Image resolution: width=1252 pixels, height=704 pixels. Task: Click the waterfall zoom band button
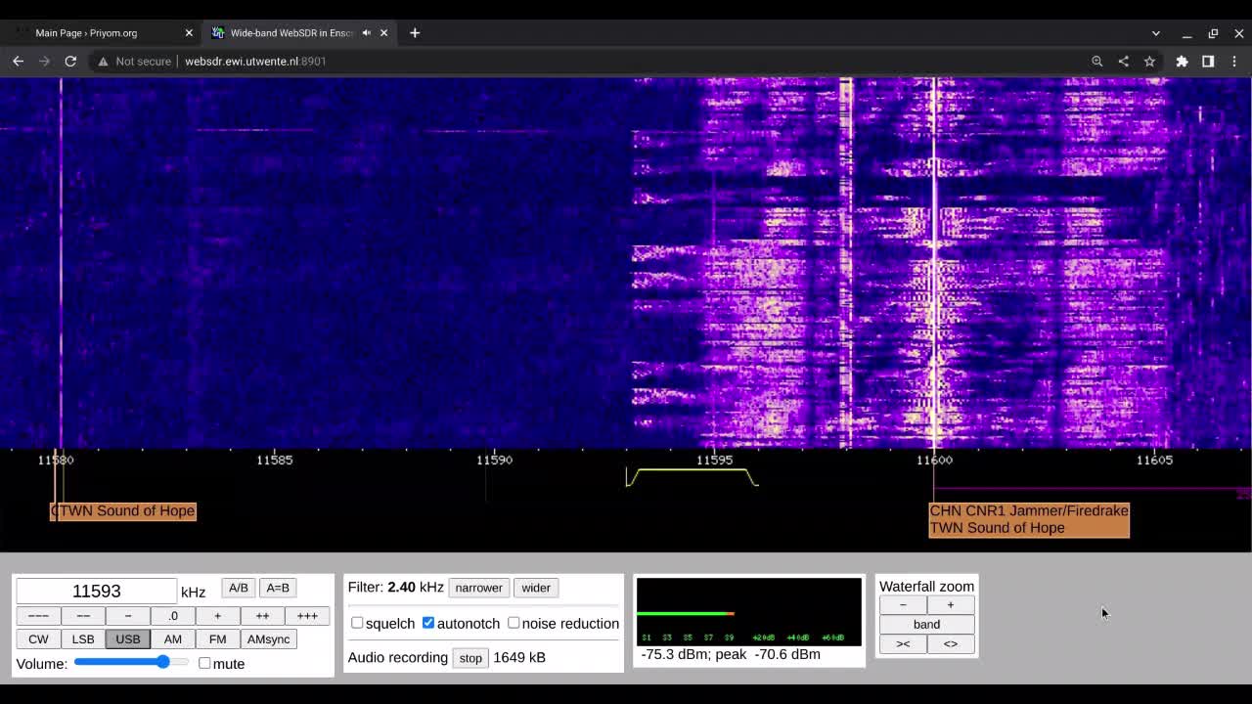click(926, 624)
